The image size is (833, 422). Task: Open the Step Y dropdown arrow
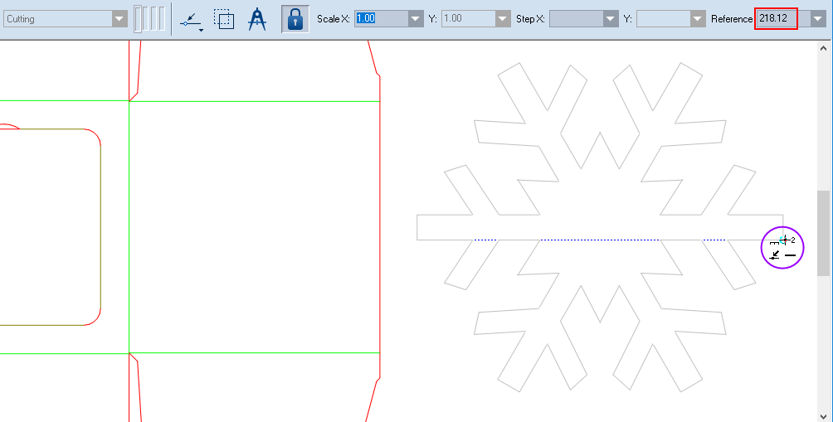point(698,18)
